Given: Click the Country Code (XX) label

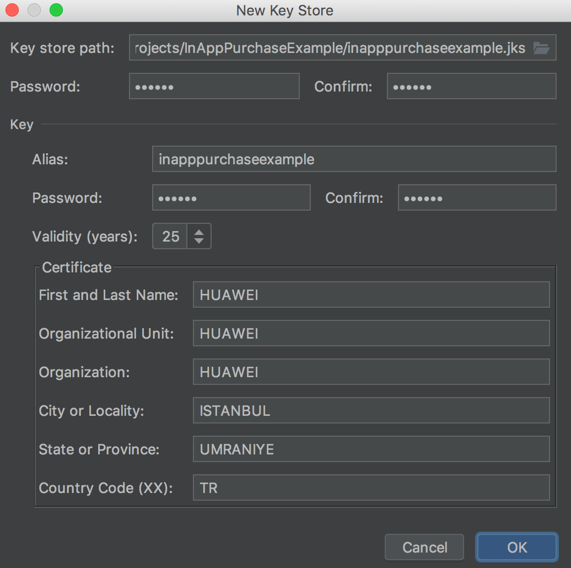Looking at the screenshot, I should pyautogui.click(x=106, y=488).
